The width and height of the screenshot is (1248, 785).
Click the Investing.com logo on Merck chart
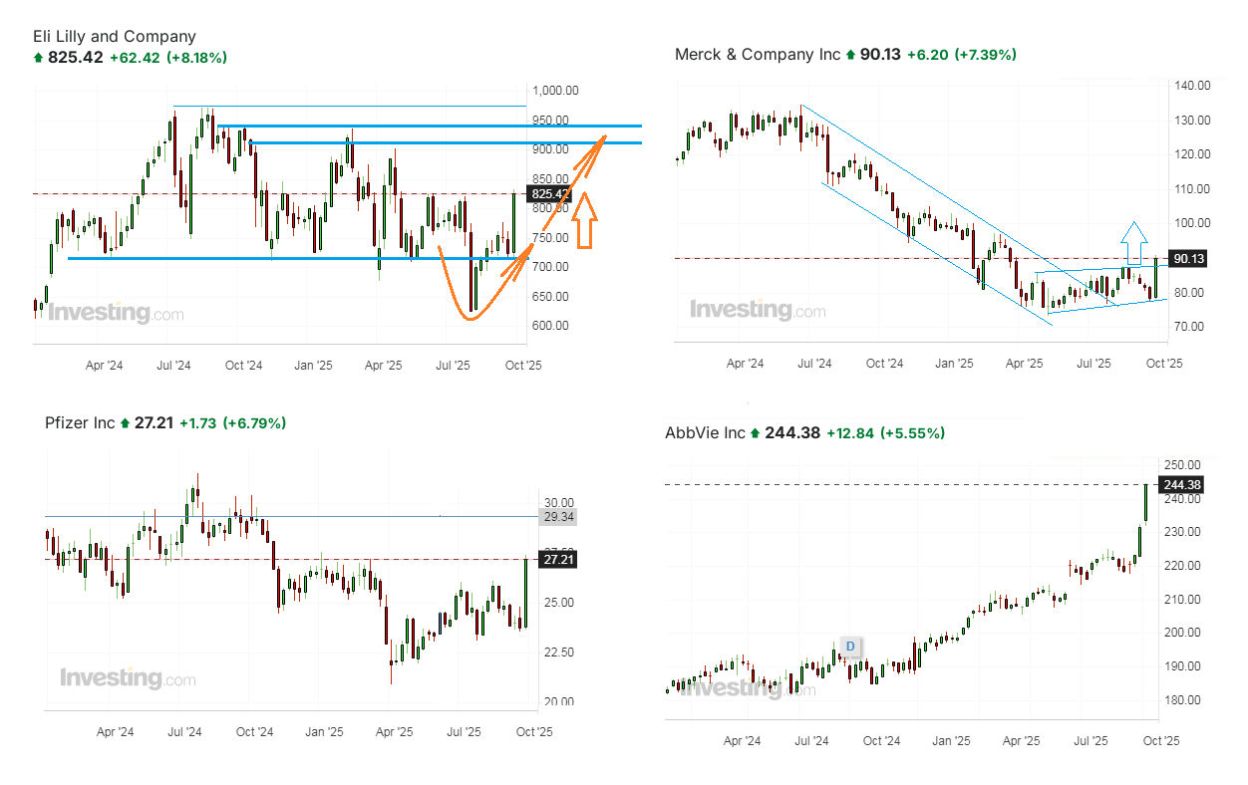(x=758, y=310)
